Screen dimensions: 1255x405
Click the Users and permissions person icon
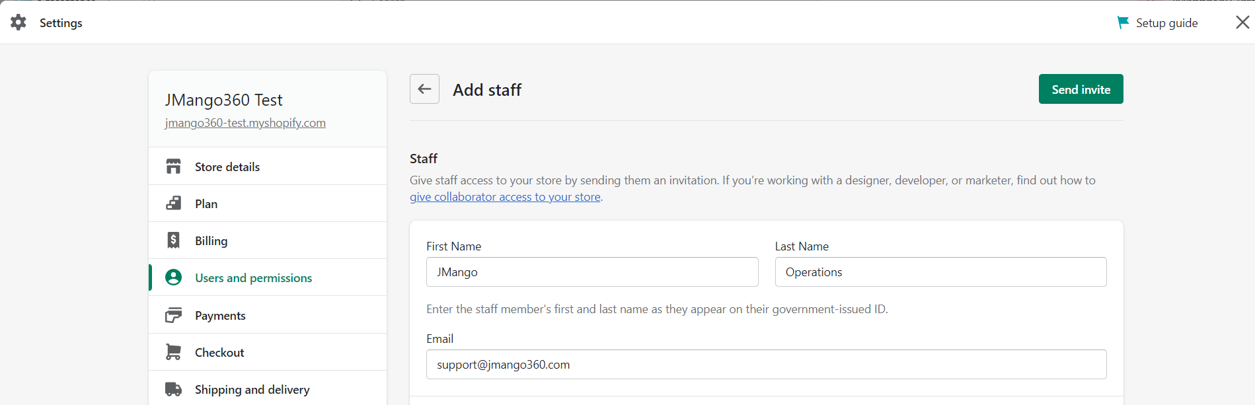[x=174, y=277]
